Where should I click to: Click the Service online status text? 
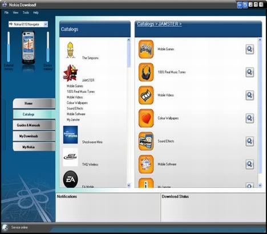coord(19,227)
